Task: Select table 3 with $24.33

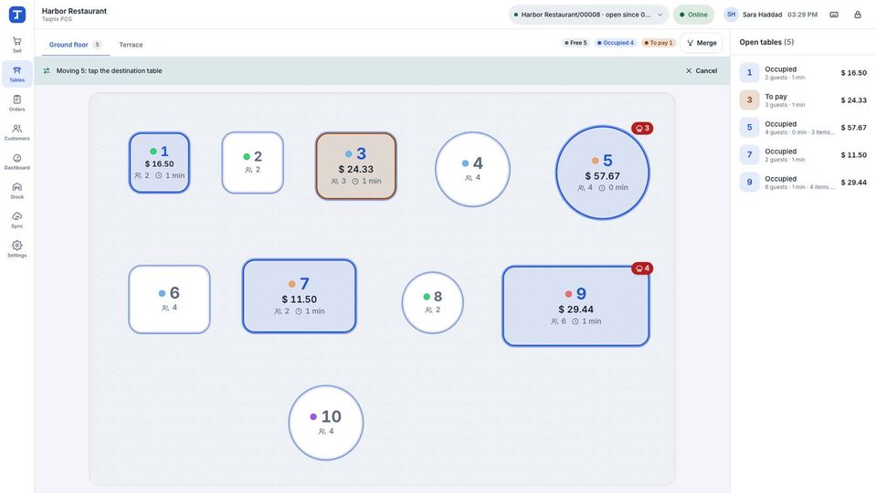Action: tap(356, 166)
